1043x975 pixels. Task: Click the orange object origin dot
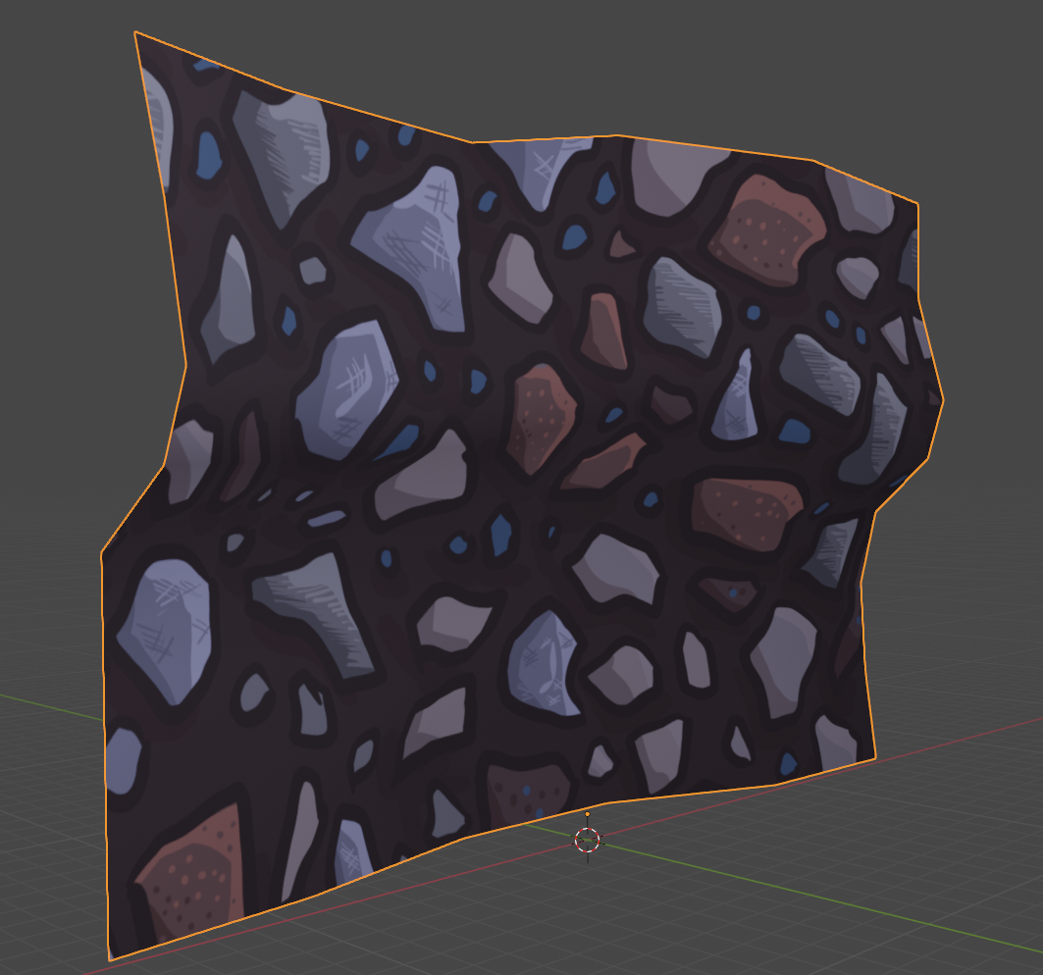point(588,814)
